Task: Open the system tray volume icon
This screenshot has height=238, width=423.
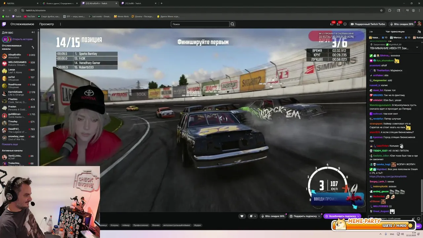Action: click(402, 234)
